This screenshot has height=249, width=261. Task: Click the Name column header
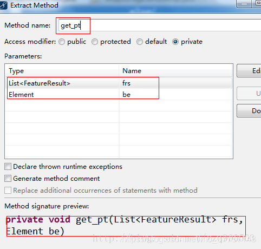[175, 71]
